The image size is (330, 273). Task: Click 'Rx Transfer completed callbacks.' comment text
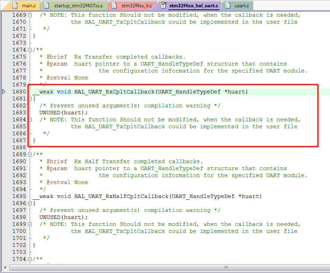130,57
